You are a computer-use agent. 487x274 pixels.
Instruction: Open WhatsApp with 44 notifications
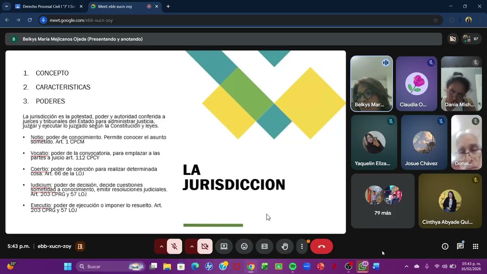tap(363, 266)
